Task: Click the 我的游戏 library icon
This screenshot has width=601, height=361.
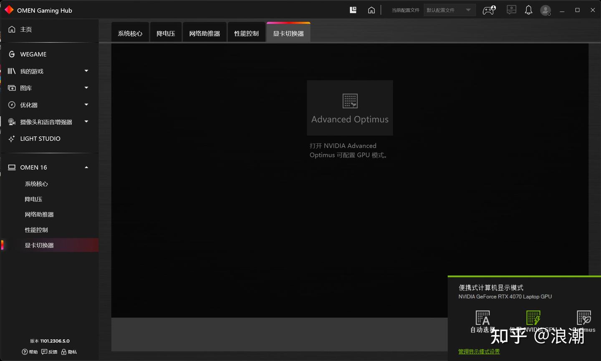Action: coord(12,71)
